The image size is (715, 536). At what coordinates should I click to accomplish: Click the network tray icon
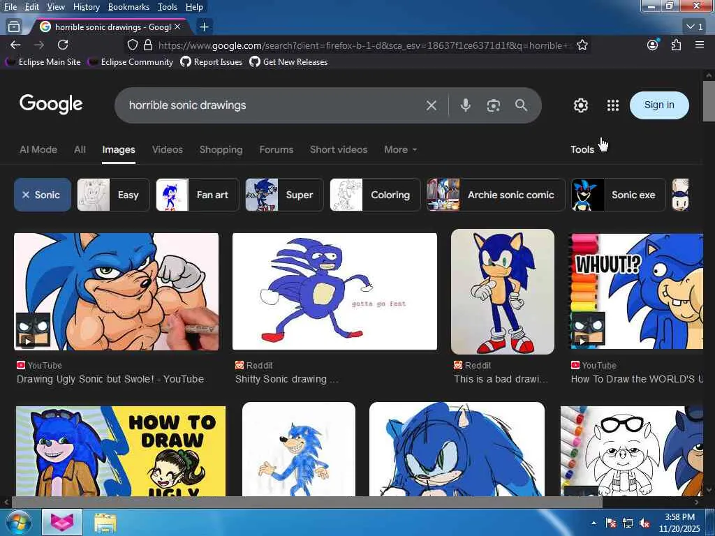click(x=628, y=523)
